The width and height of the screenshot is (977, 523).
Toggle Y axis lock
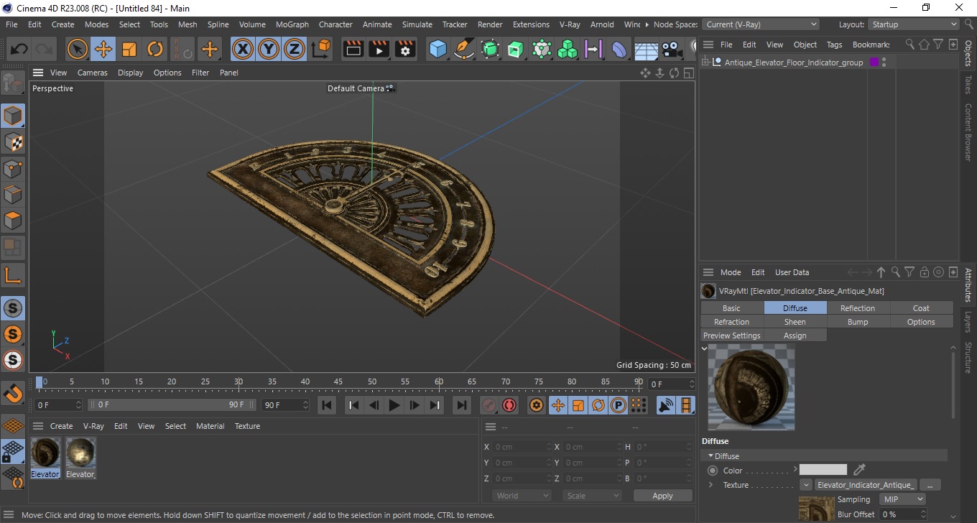pyautogui.click(x=269, y=50)
